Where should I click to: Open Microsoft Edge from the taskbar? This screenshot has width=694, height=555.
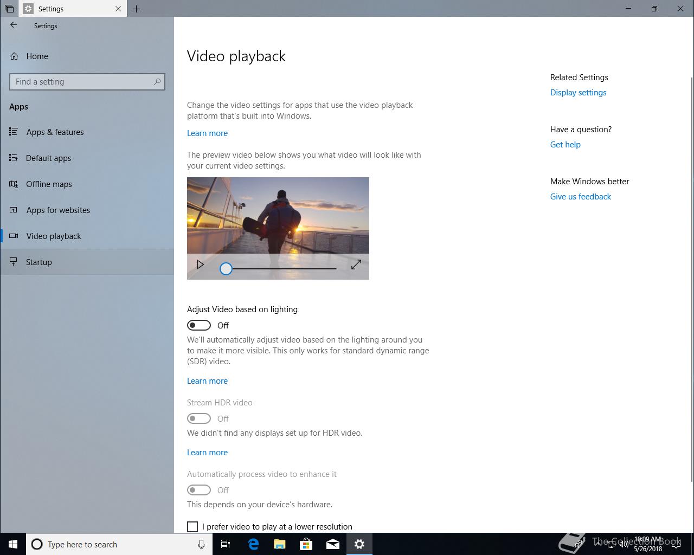click(253, 544)
